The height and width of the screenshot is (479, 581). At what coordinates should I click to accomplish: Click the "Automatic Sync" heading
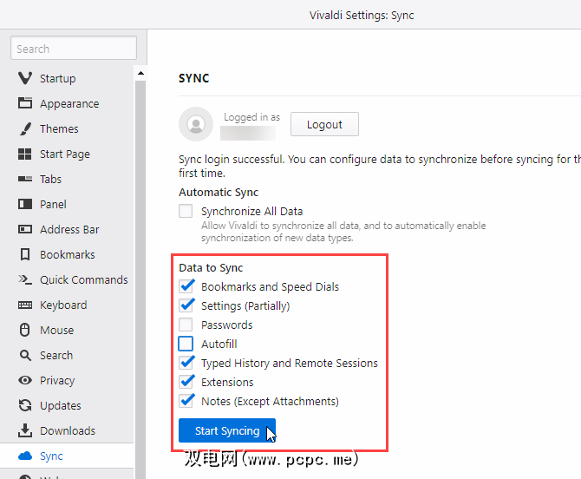coord(219,193)
